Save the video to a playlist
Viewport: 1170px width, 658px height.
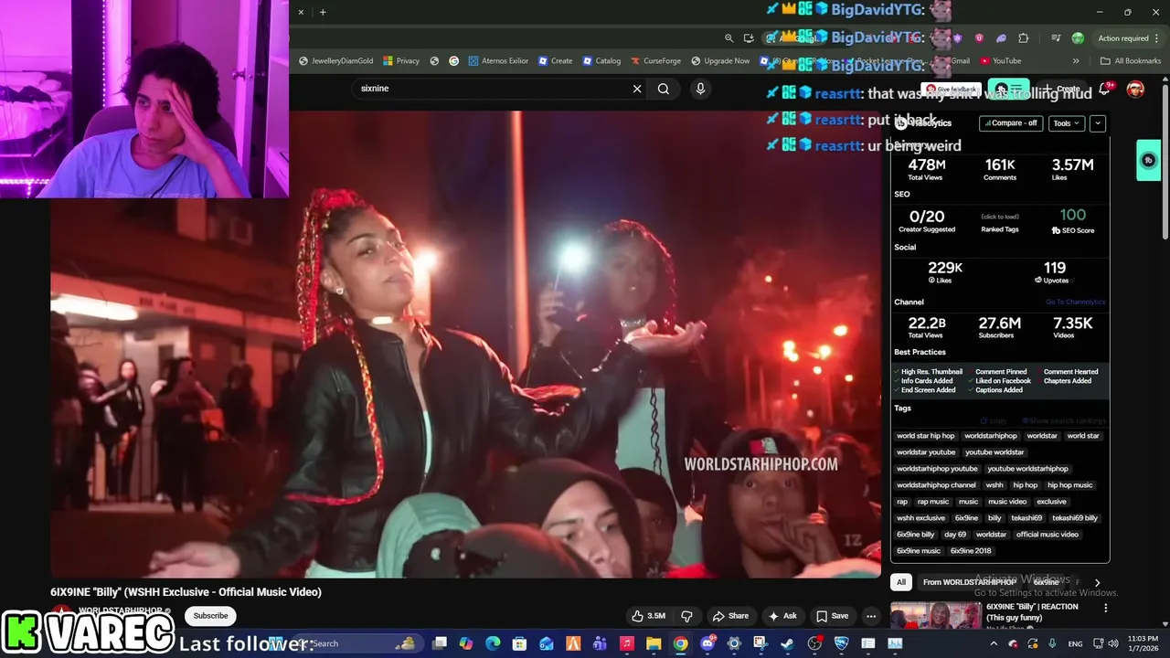tap(832, 616)
